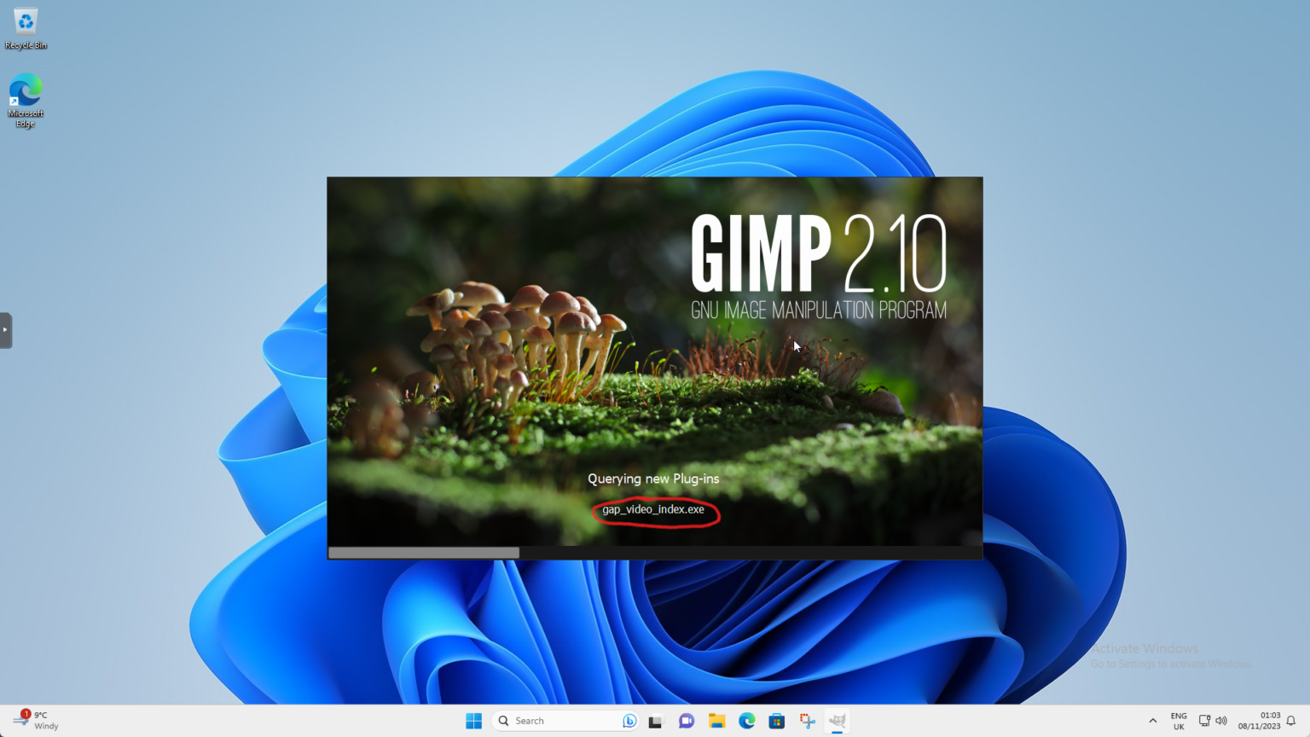Expand the widgets panel on the left edge
The height and width of the screenshot is (737, 1310).
tap(7, 330)
